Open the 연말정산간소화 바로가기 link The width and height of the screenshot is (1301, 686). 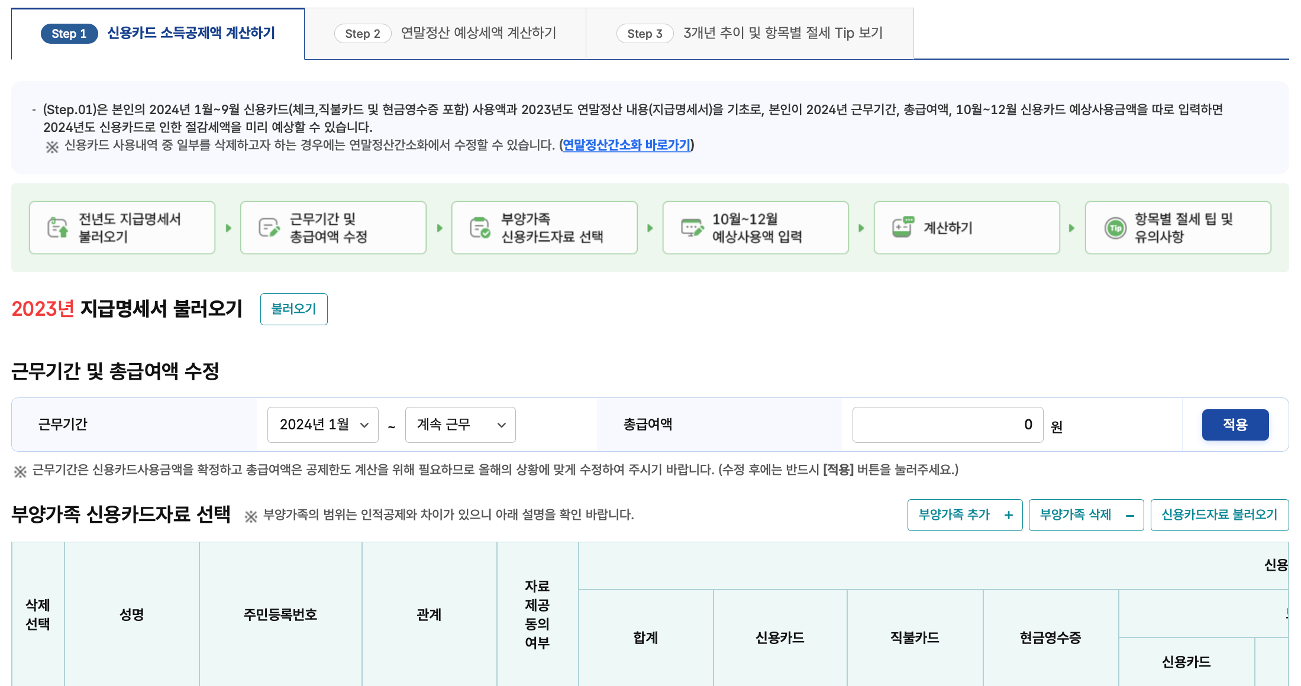point(627,145)
